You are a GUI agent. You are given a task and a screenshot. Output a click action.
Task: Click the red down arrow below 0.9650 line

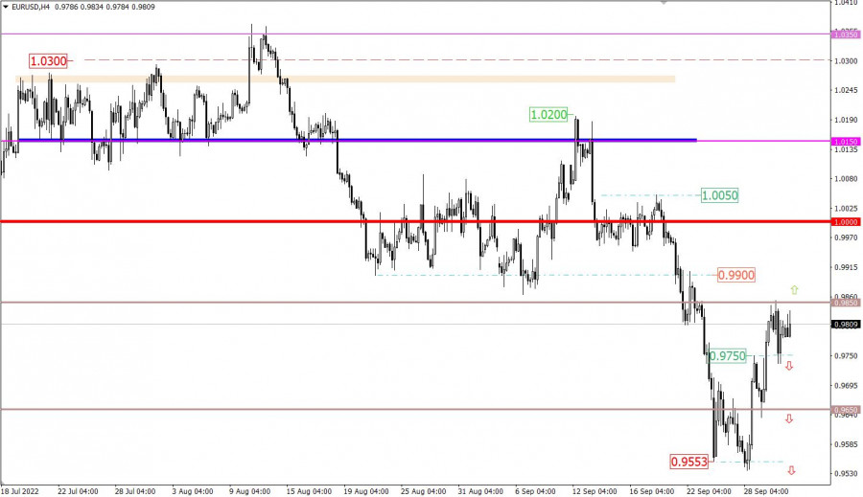[x=789, y=418]
